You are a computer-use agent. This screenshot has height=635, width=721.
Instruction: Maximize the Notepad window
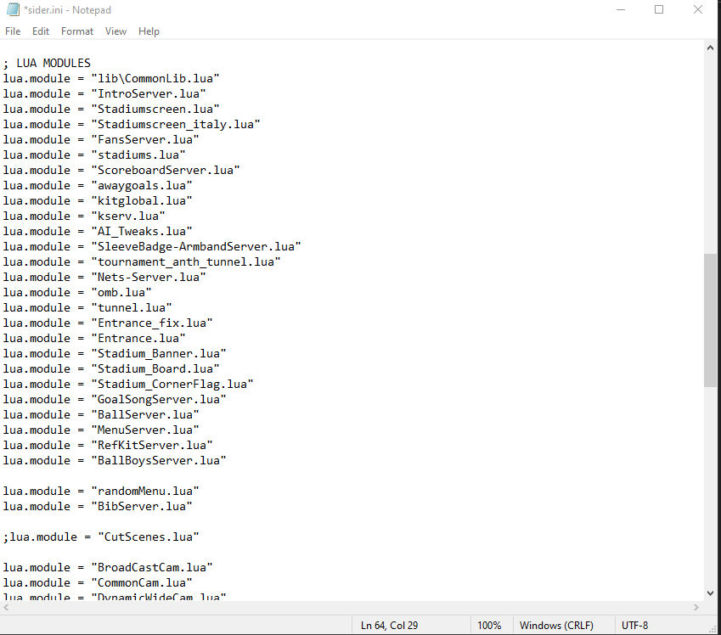click(x=659, y=9)
